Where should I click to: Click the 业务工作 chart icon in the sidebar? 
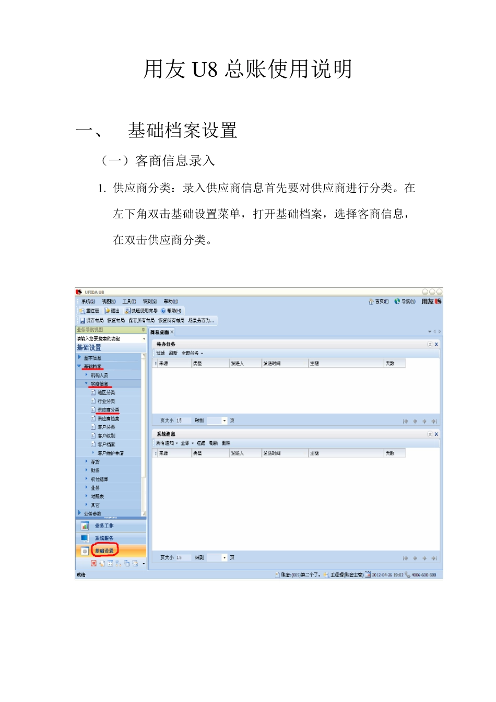click(85, 525)
